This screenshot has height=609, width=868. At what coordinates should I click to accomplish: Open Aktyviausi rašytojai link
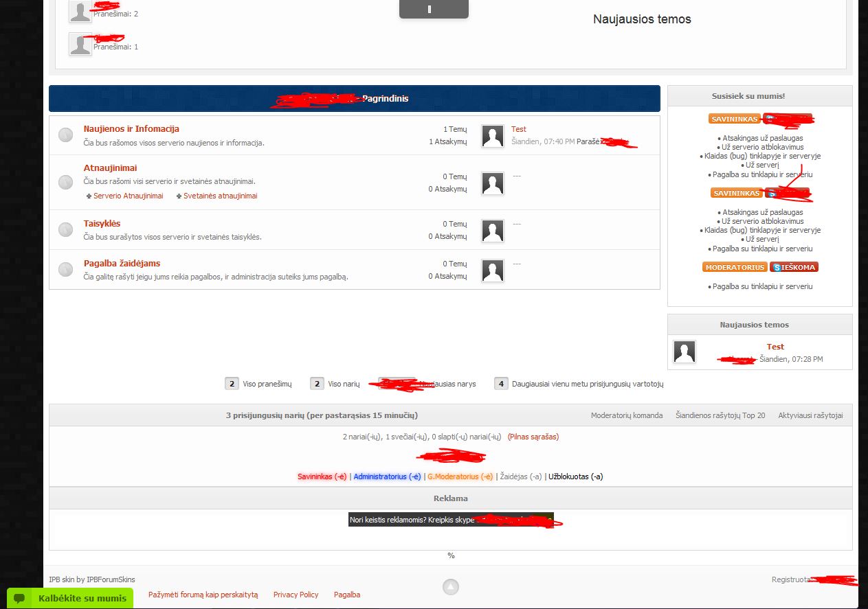pyautogui.click(x=810, y=415)
